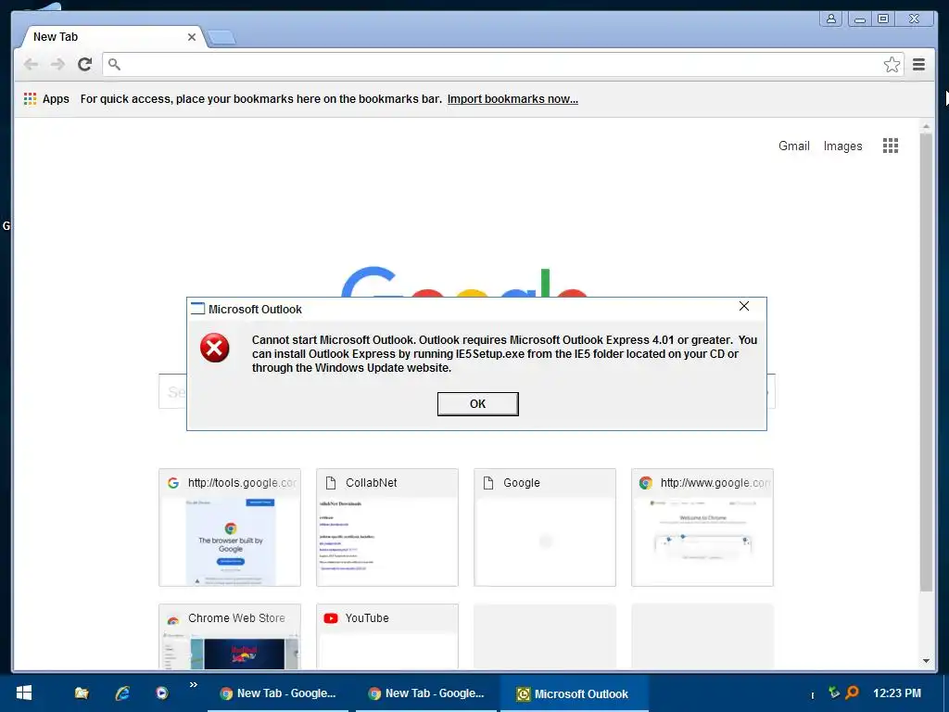
Task: Select Microsoft Outlook taskbar button
Action: 574,693
